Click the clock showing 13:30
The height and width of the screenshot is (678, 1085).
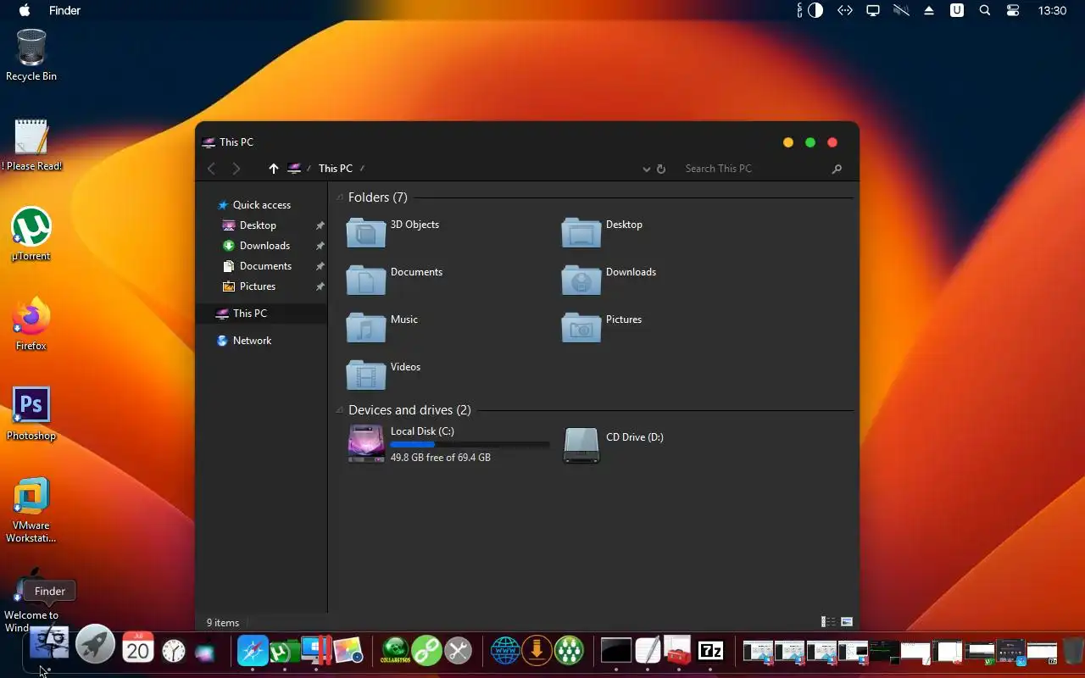click(1052, 11)
